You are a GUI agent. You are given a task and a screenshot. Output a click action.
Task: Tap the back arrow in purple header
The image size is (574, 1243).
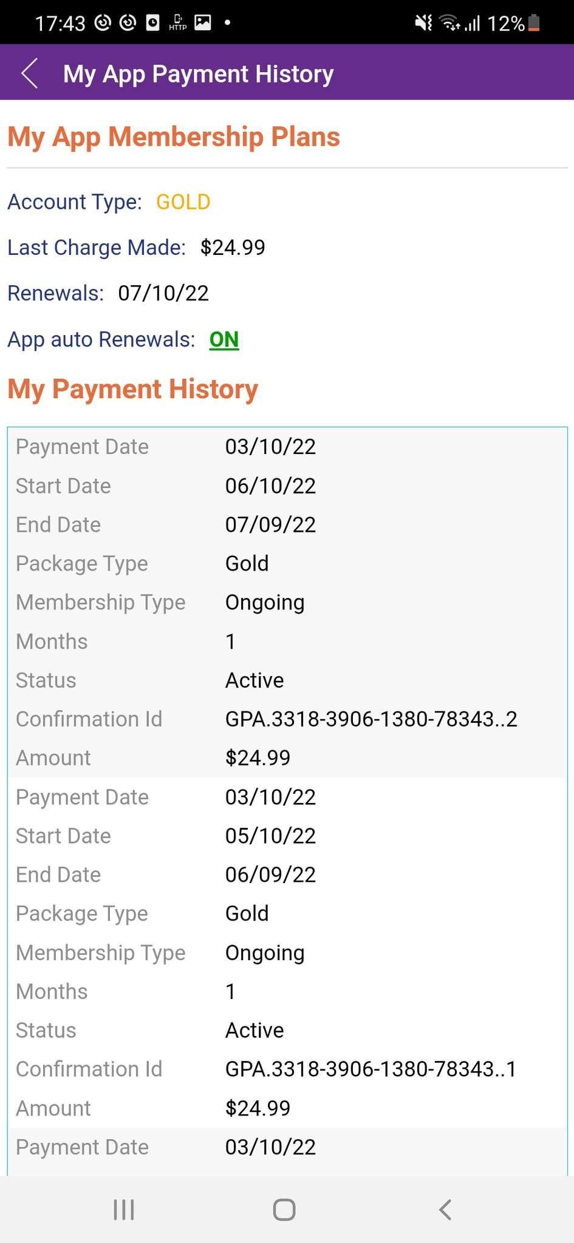30,73
